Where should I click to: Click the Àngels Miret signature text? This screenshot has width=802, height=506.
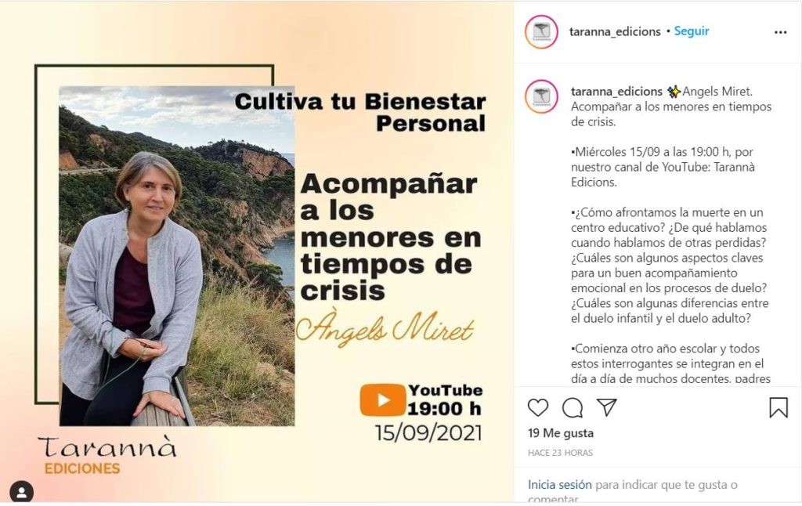click(385, 327)
